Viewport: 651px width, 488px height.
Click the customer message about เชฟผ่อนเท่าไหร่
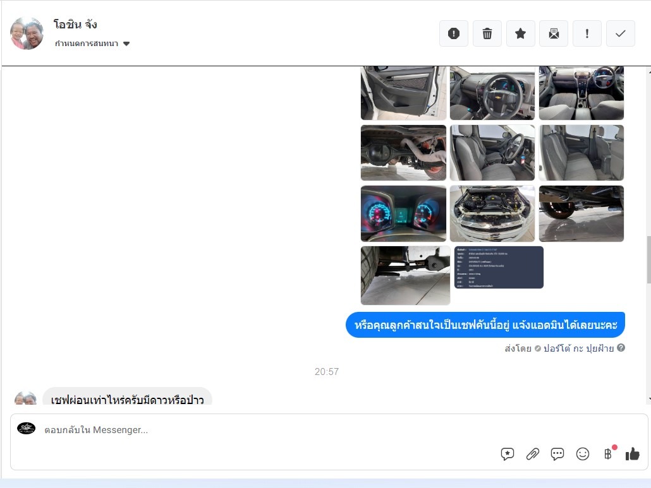click(127, 397)
